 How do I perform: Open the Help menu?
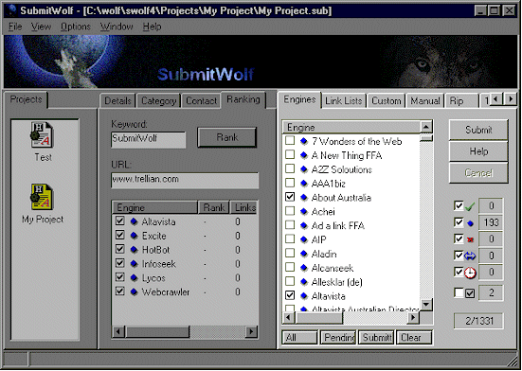[x=153, y=26]
